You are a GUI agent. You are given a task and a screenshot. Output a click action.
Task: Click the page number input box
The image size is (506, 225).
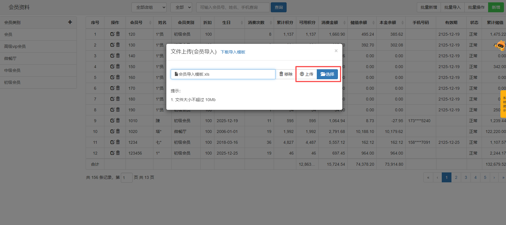127,178
